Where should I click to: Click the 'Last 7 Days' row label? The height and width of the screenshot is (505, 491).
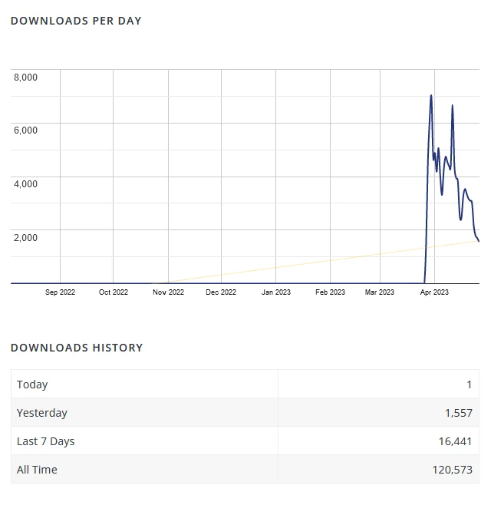[x=45, y=441]
